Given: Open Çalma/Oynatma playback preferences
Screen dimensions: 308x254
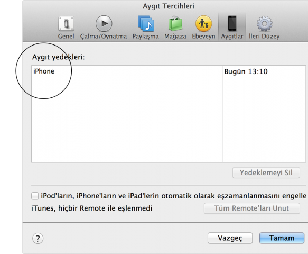Looking at the screenshot, I should 104,28.
